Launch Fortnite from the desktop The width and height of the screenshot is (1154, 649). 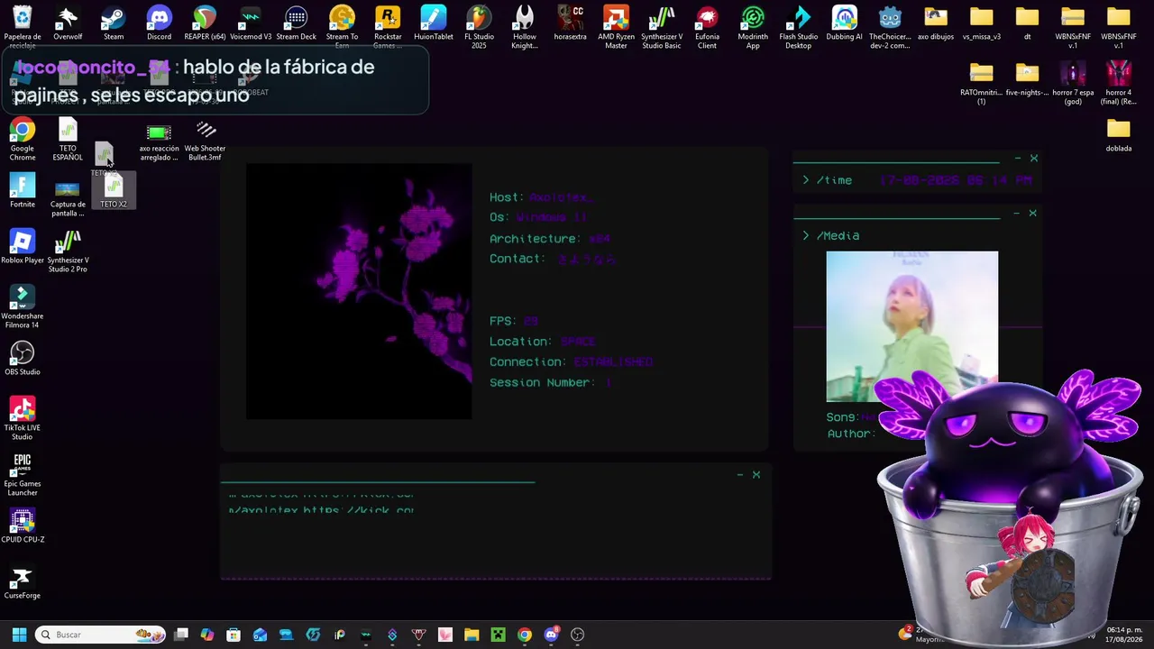23,190
